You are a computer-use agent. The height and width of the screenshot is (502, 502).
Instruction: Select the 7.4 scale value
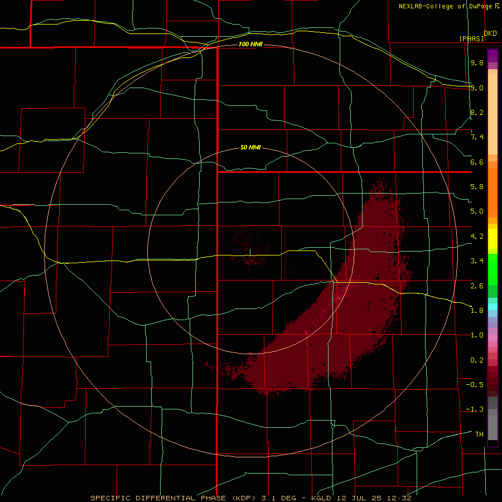tap(477, 137)
